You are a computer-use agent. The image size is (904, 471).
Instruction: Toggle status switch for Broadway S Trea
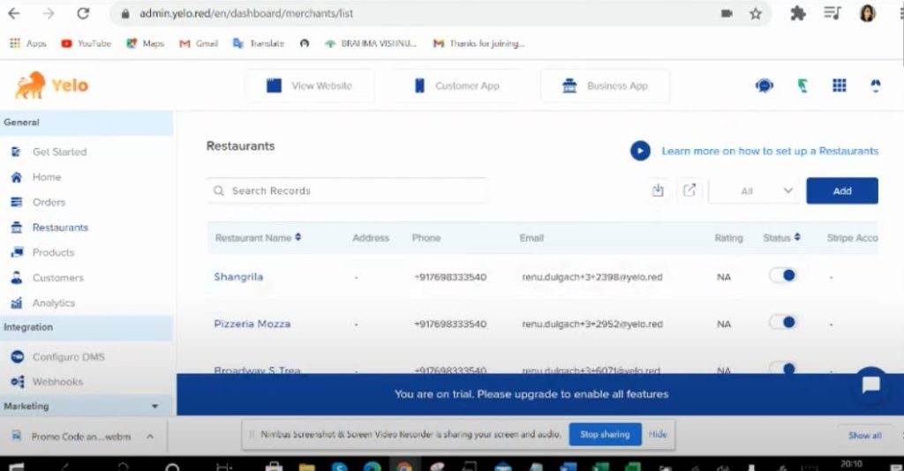coord(782,368)
